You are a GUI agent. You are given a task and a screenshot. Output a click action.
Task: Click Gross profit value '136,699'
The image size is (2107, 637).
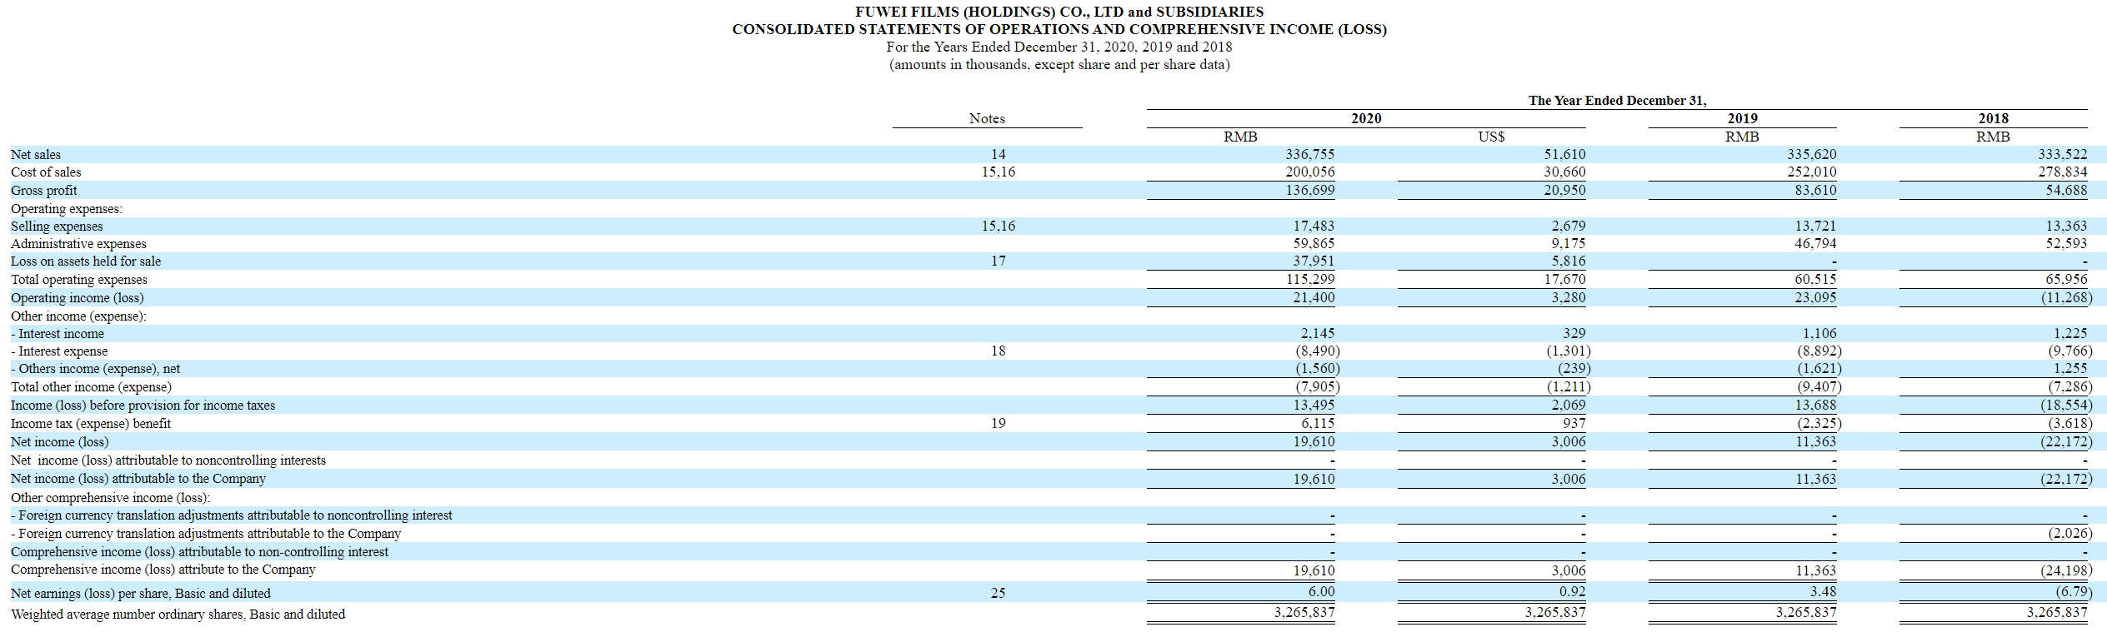click(1311, 191)
